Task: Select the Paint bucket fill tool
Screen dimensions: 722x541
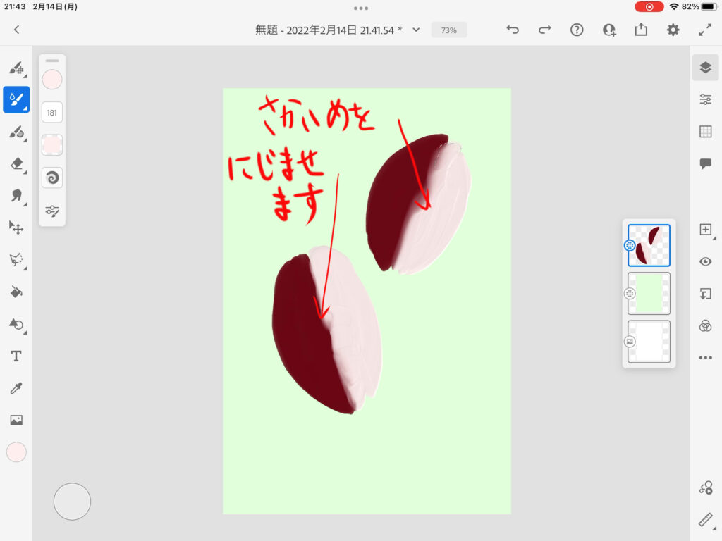Action: tap(16, 292)
